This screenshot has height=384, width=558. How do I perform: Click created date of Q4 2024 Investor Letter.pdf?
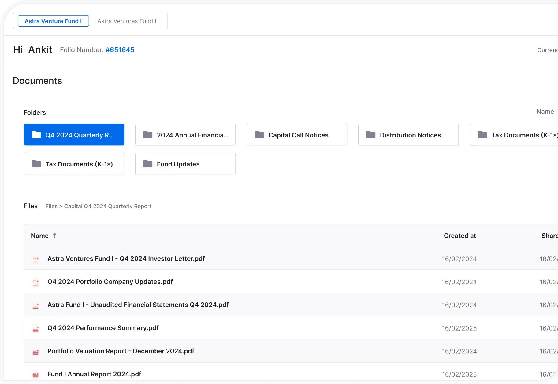tap(459, 259)
